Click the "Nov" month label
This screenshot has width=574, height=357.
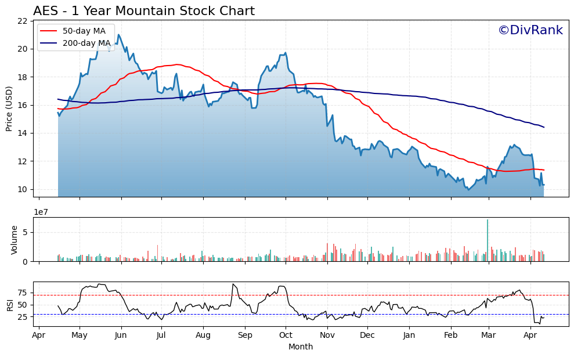(x=327, y=336)
